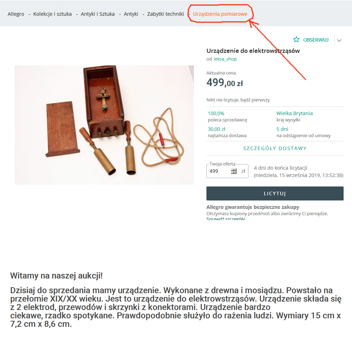
Task: Open Urządzenia pomiarowe highlighted breadcrumb
Action: pyautogui.click(x=220, y=14)
